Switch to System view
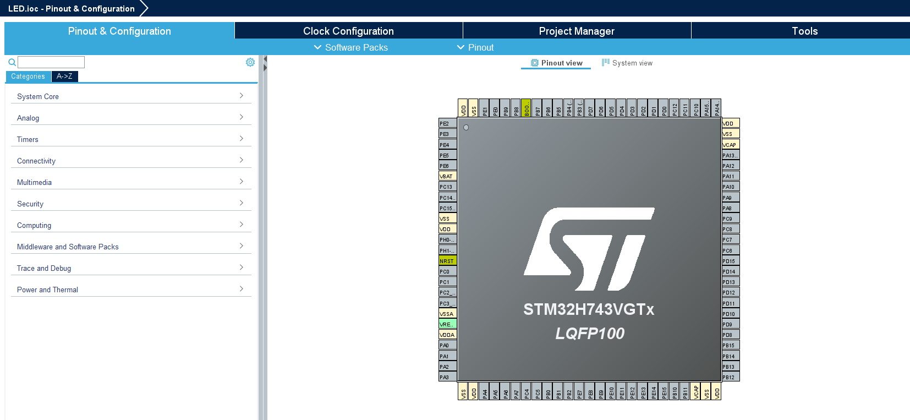This screenshot has width=910, height=420. click(x=627, y=63)
